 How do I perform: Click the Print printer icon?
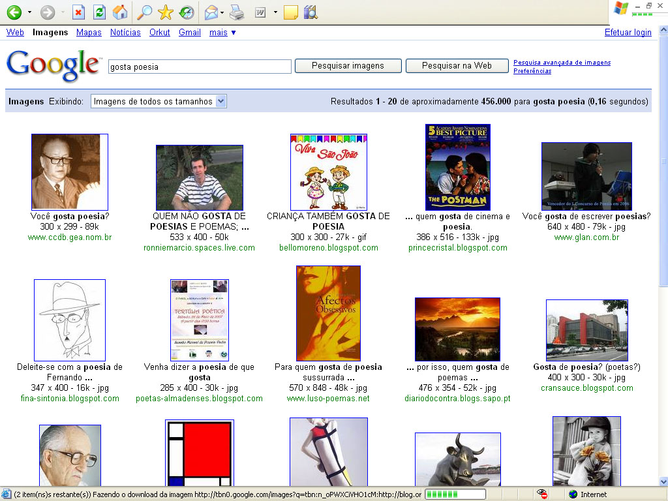click(237, 12)
